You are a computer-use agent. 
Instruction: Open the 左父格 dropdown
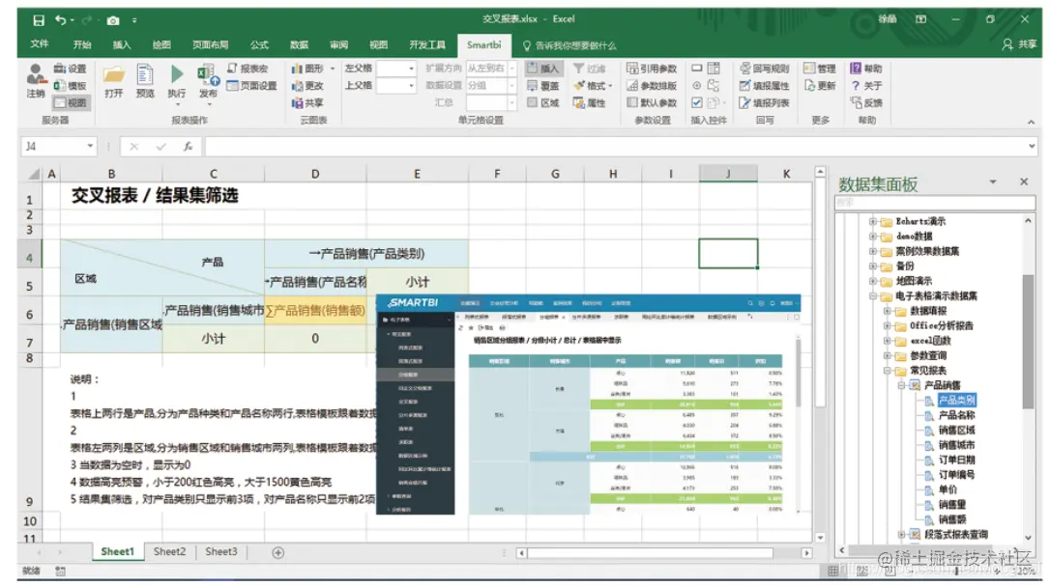(x=409, y=68)
